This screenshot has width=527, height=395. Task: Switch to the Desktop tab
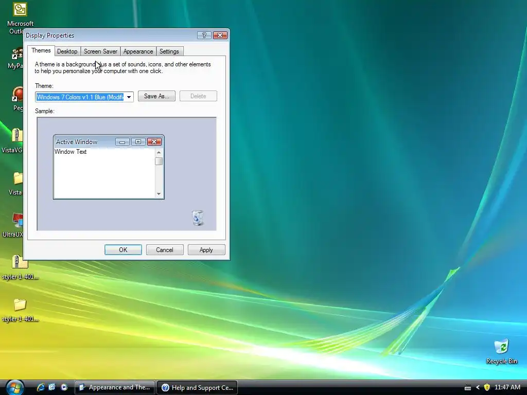pos(67,51)
